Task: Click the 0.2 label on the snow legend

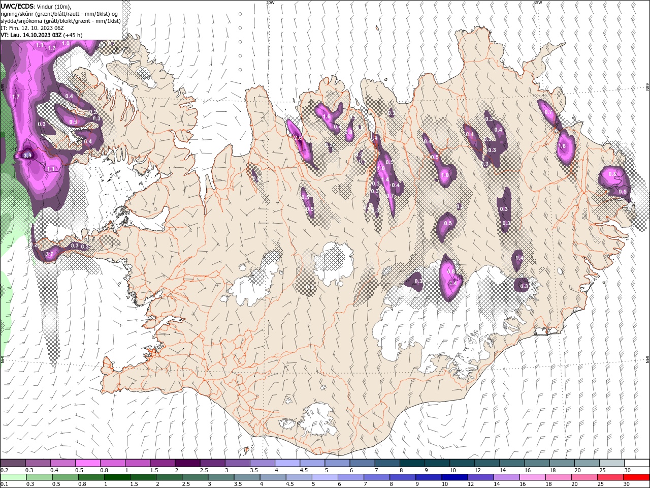Action: click(4, 470)
